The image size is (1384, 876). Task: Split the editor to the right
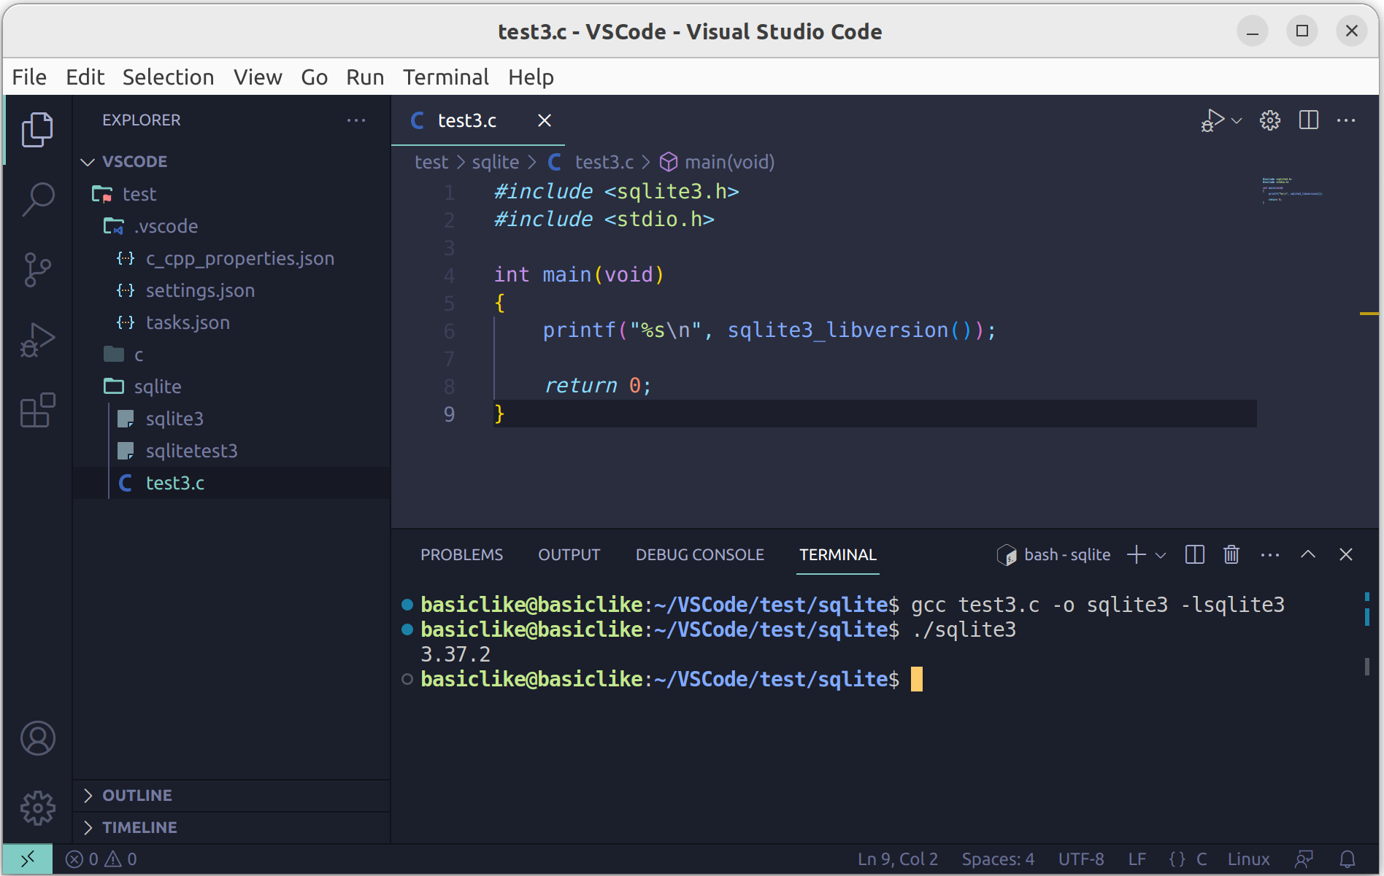(1309, 120)
